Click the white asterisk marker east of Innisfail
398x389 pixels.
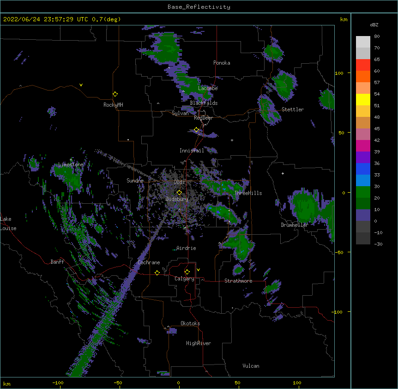(x=232, y=140)
